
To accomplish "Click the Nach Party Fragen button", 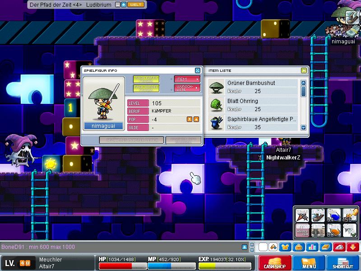I will pyautogui.click(x=146, y=79).
